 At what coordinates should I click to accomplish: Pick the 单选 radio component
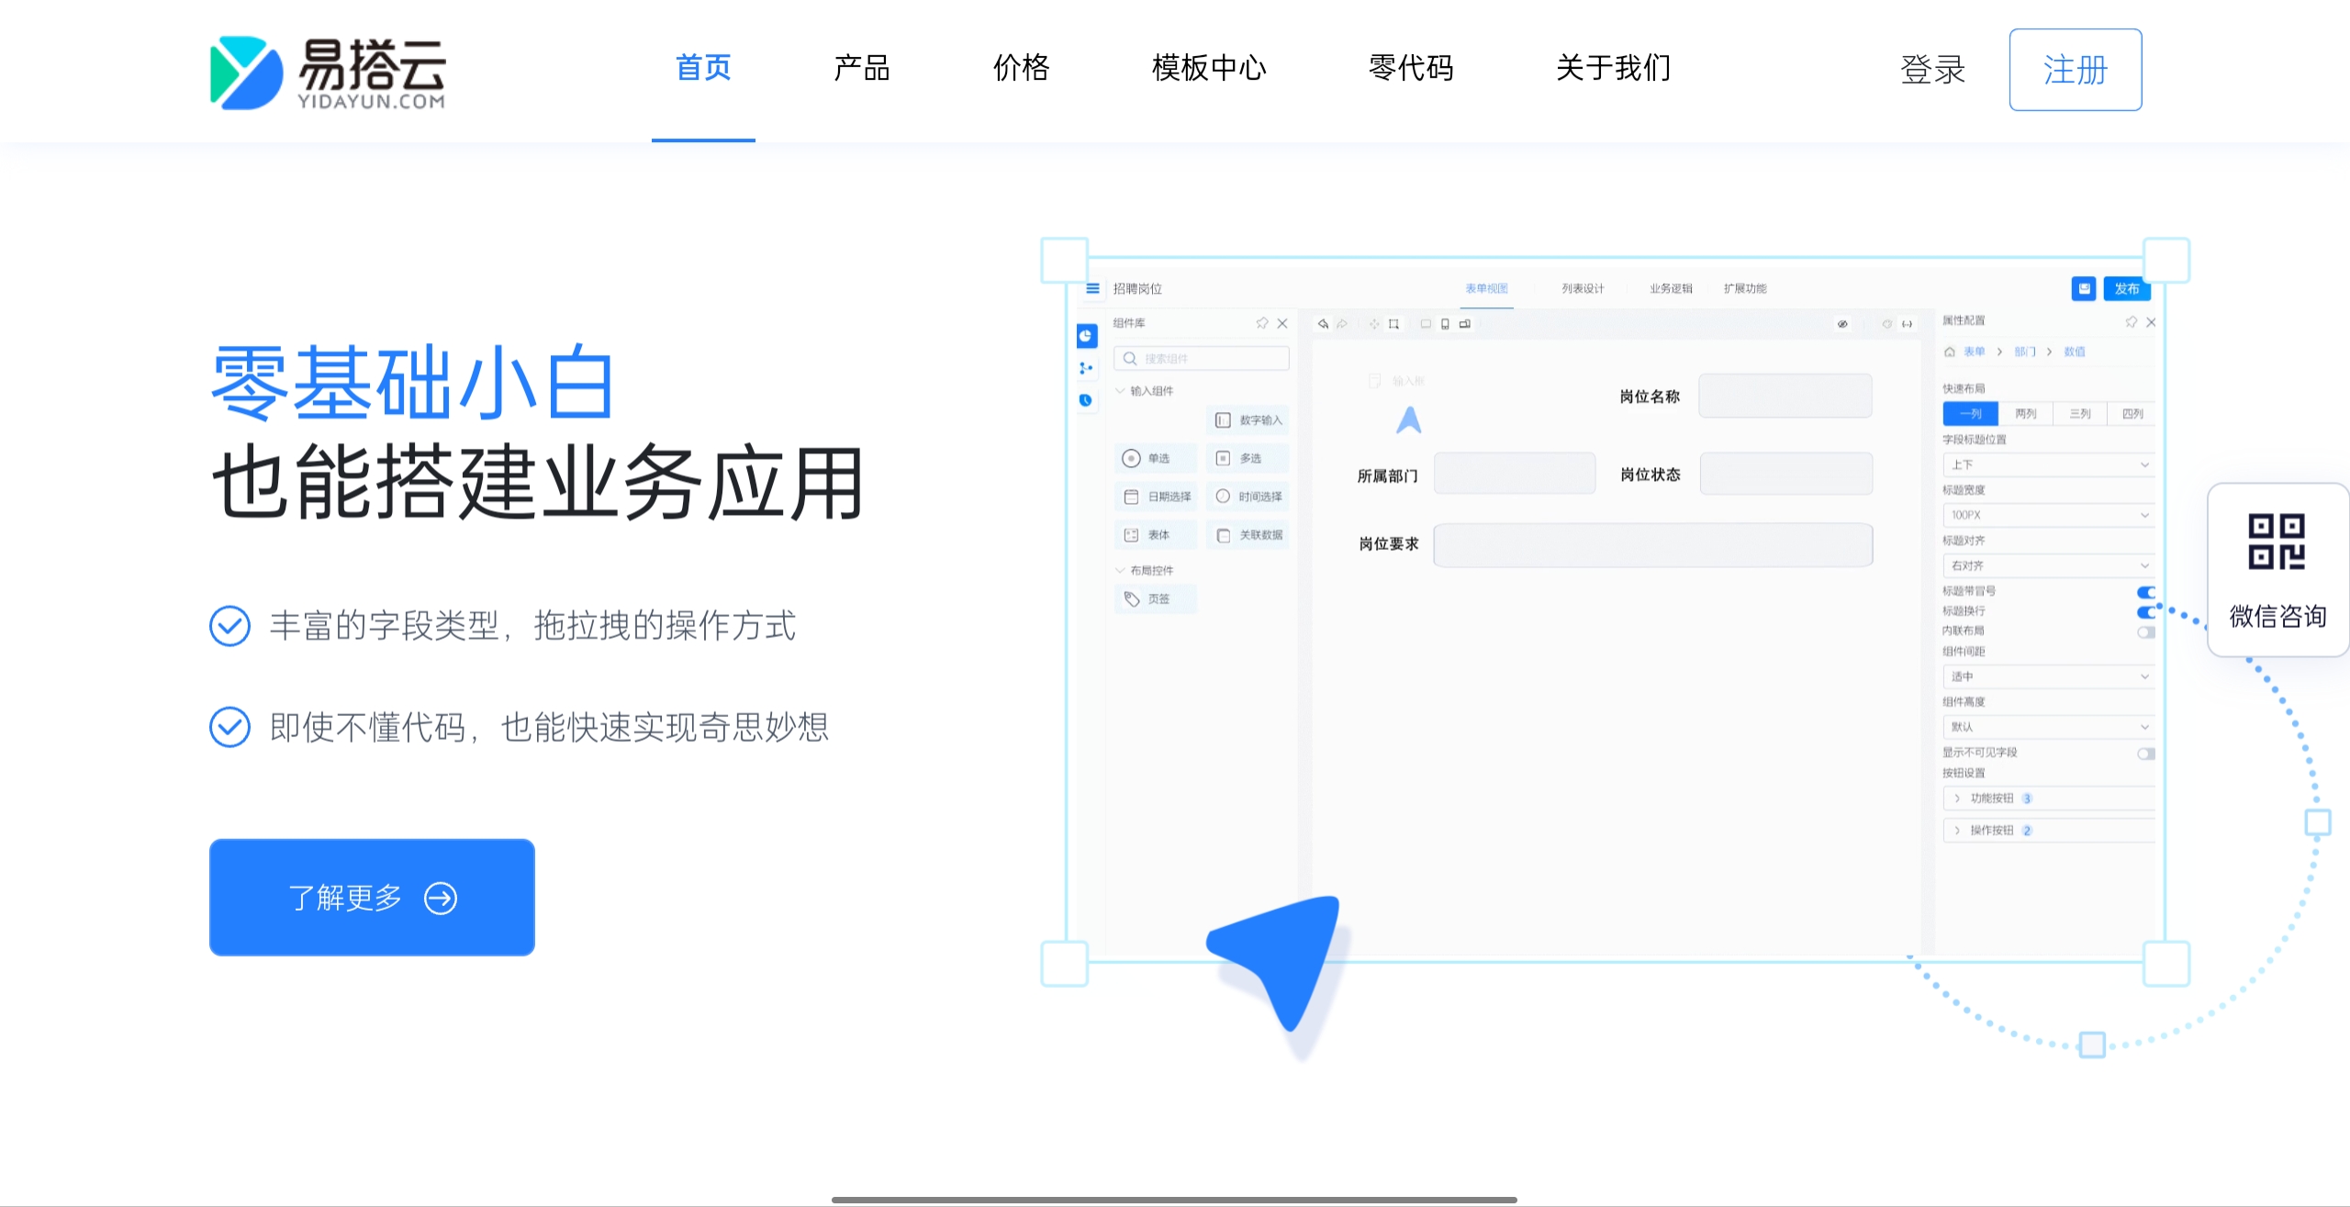tap(1156, 458)
